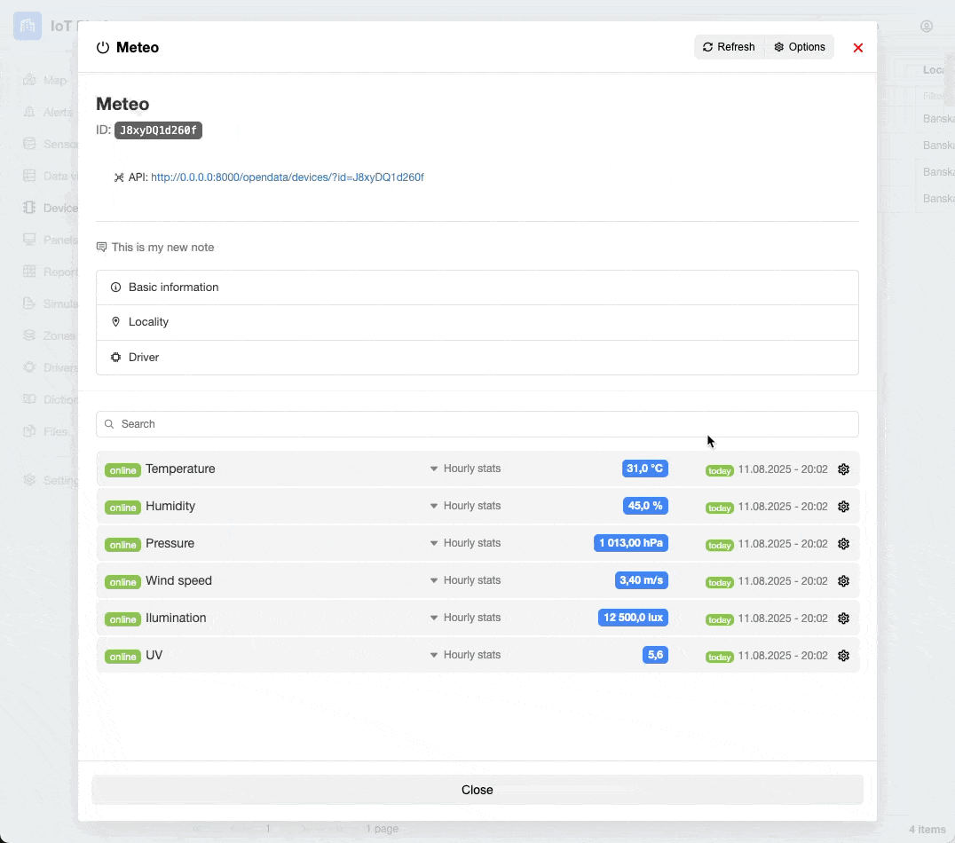Open settings gear for Pressure sensor
Viewport: 955px width, 843px height.
843,544
